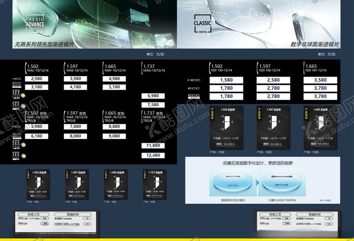Click the HCC logo beside the 1,580 price
The width and height of the screenshot is (354, 241).
pyautogui.click(x=194, y=80)
